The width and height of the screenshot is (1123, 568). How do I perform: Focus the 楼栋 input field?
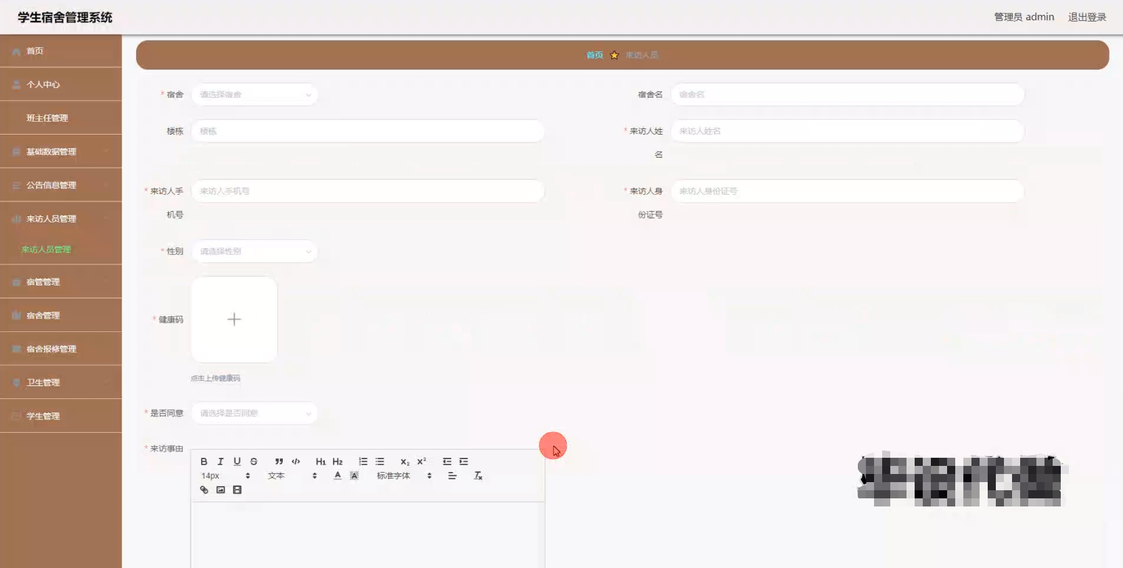pyautogui.click(x=368, y=131)
